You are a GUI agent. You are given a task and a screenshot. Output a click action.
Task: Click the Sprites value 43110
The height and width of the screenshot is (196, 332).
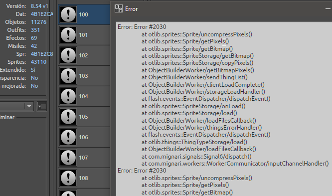pyautogui.click(x=38, y=62)
